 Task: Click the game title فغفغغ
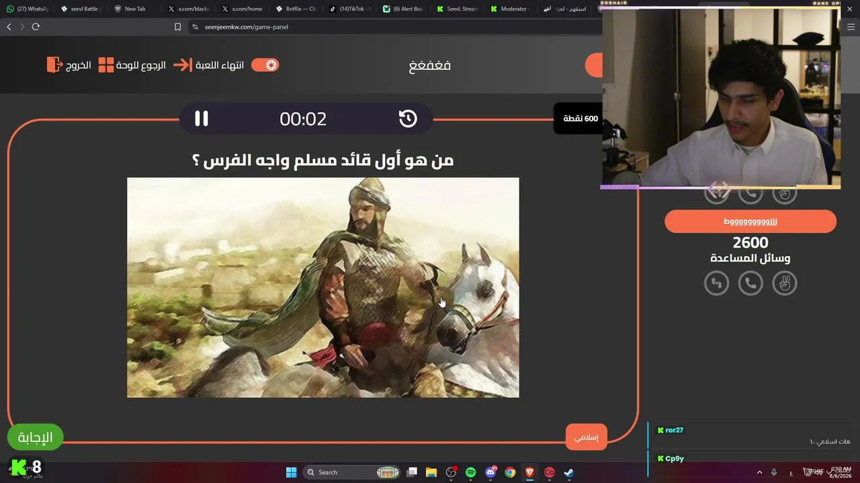430,65
